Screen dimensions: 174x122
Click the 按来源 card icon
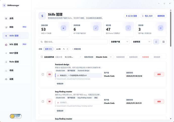(161, 28)
